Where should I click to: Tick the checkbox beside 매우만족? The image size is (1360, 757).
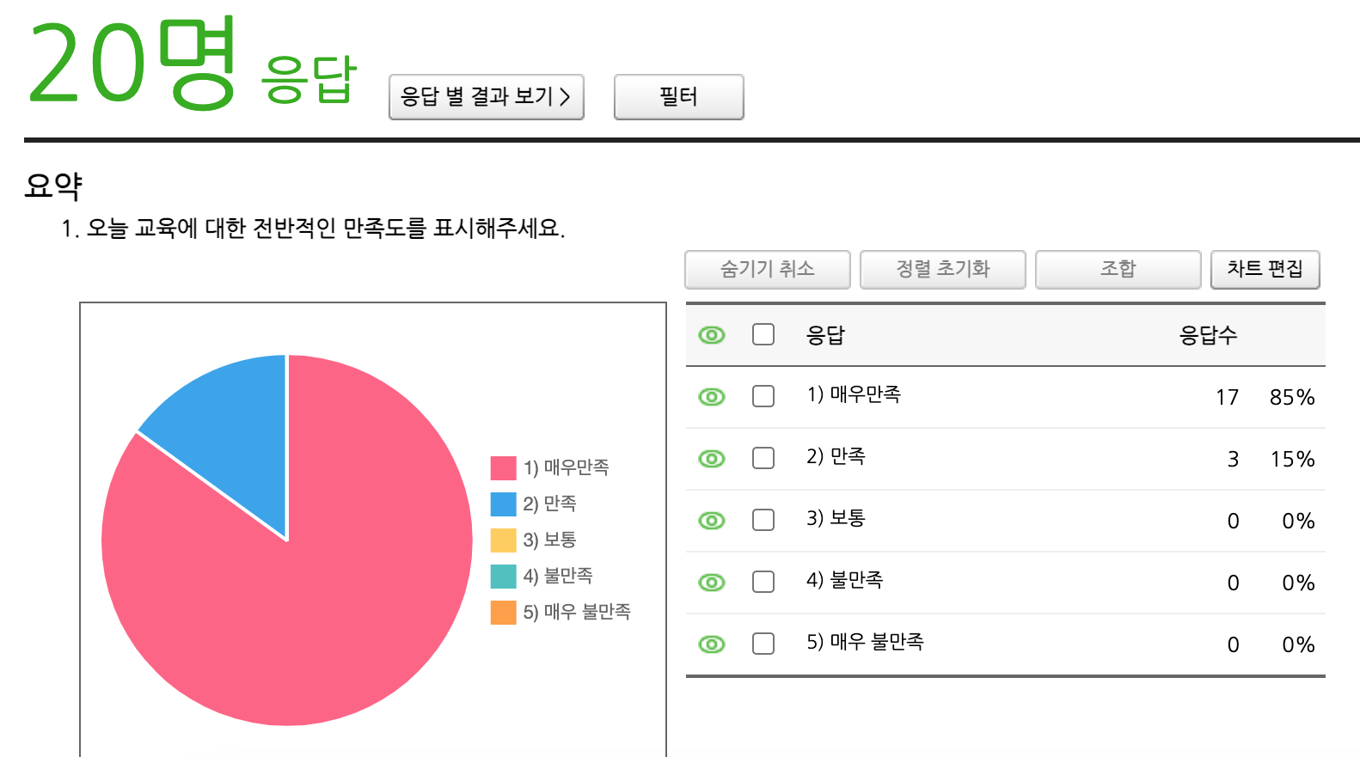[x=763, y=396]
